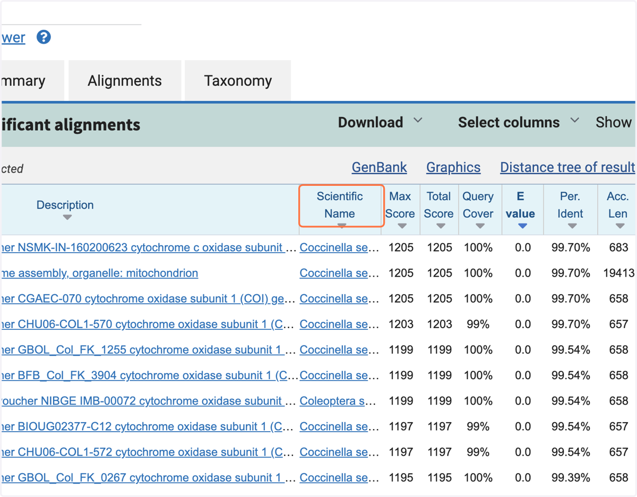
Task: Switch to the Taxonomy tab
Action: (238, 81)
